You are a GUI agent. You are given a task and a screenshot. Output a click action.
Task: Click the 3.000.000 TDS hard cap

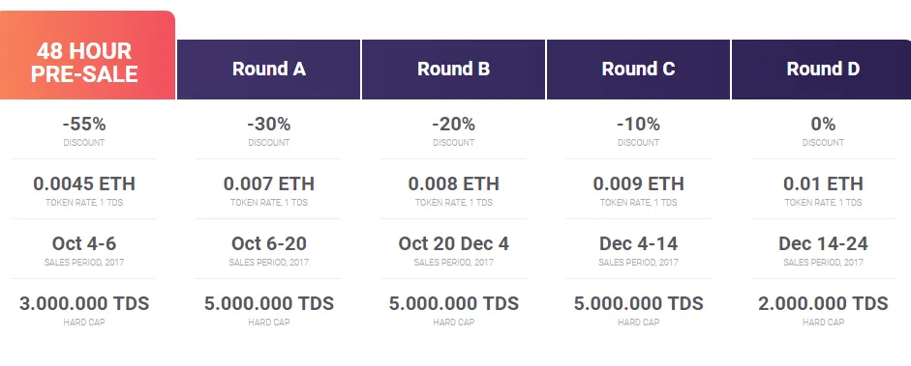84,303
